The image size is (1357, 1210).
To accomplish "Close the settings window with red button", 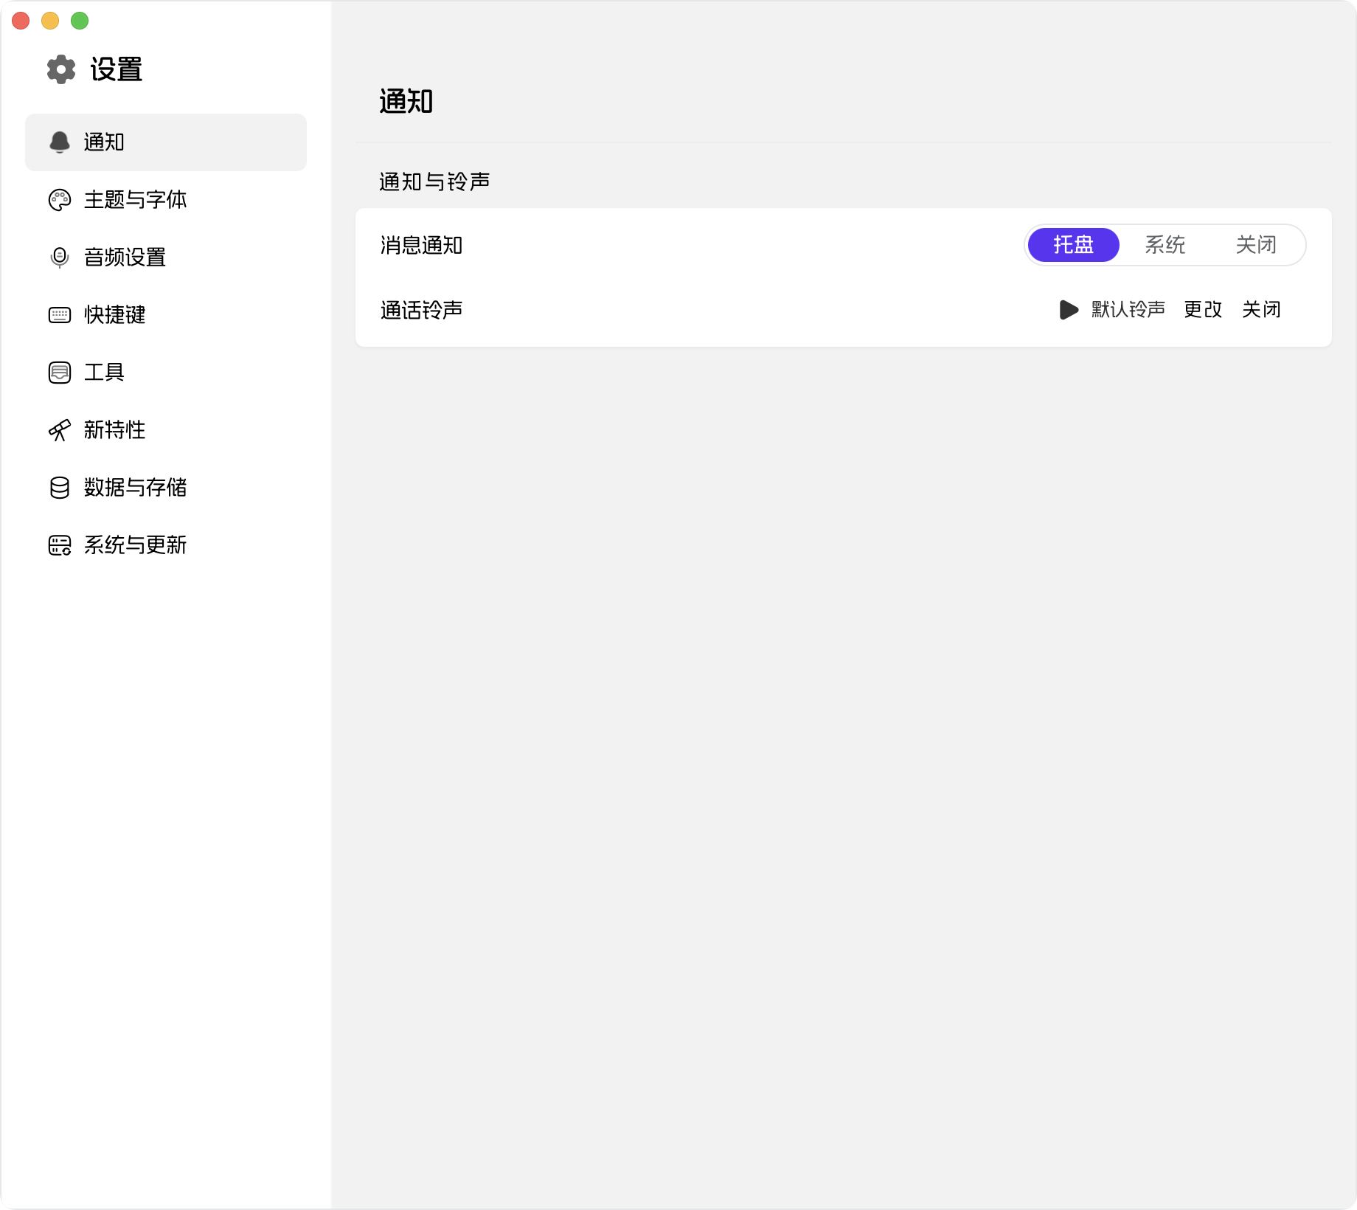I will (21, 21).
